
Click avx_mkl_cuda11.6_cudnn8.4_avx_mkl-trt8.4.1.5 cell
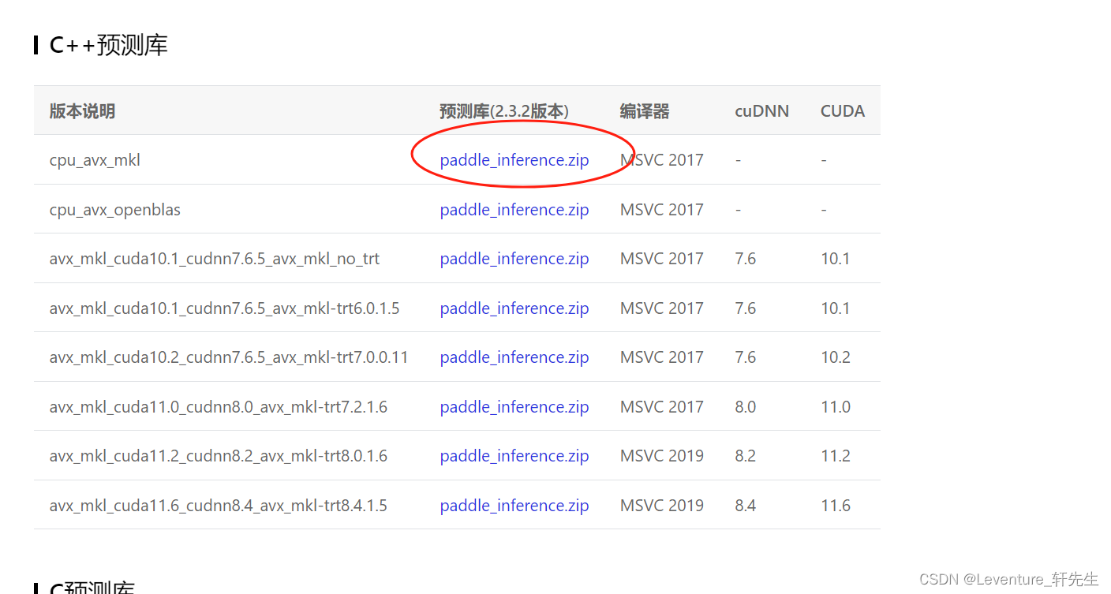tap(219, 506)
